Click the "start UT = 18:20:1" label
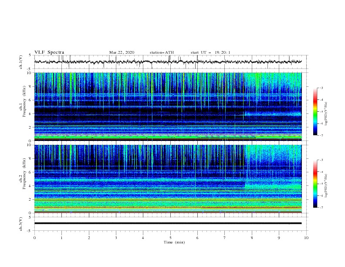This screenshot has height=267, width=345. coord(210,52)
